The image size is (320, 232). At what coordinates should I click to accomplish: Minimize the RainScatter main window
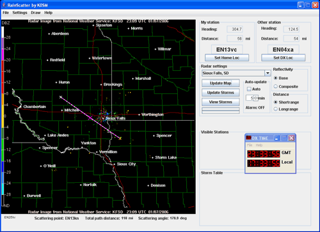pyautogui.click(x=301, y=5)
